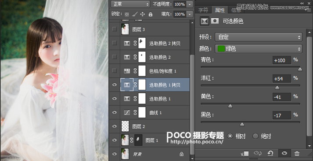The image size is (313, 161).
Task: Click the lock image pixels brush icon
Action: click(x=135, y=14)
